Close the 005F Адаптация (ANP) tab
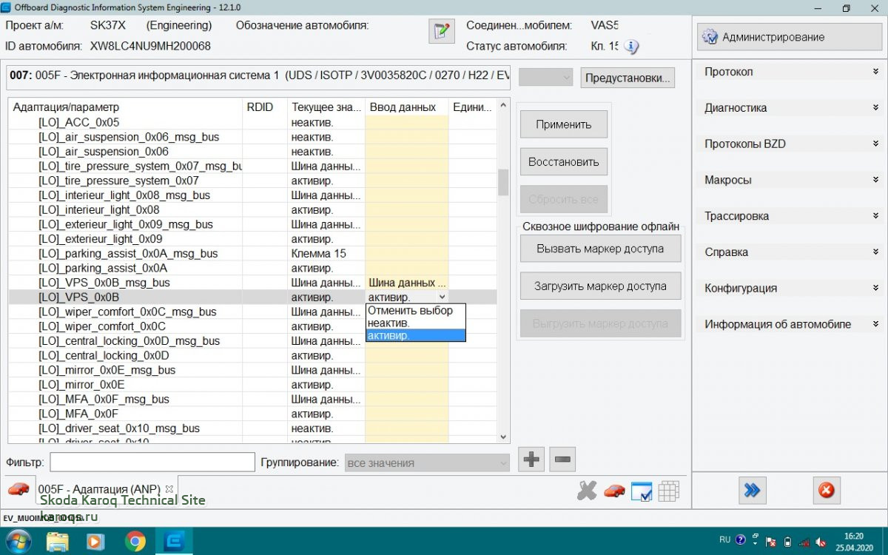 pyautogui.click(x=169, y=489)
